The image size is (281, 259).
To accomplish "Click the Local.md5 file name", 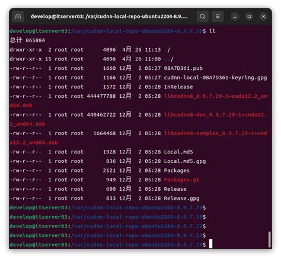I will (178, 152).
